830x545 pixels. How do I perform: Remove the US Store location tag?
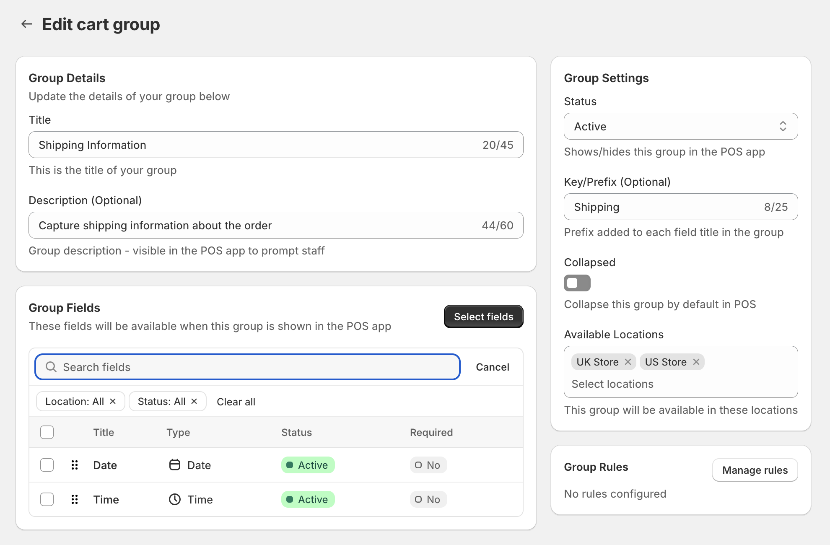[696, 362]
